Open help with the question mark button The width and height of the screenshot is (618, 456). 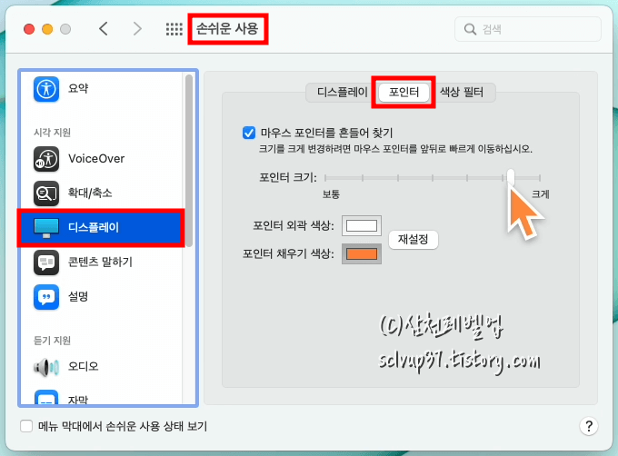(588, 426)
